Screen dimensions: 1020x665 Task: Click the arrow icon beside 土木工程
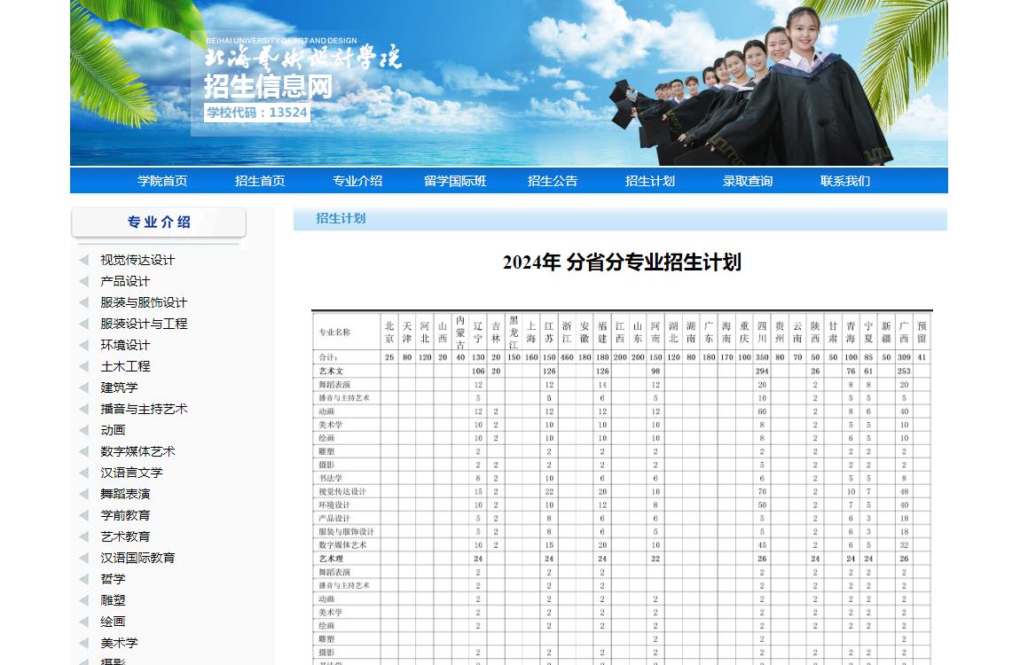click(84, 366)
